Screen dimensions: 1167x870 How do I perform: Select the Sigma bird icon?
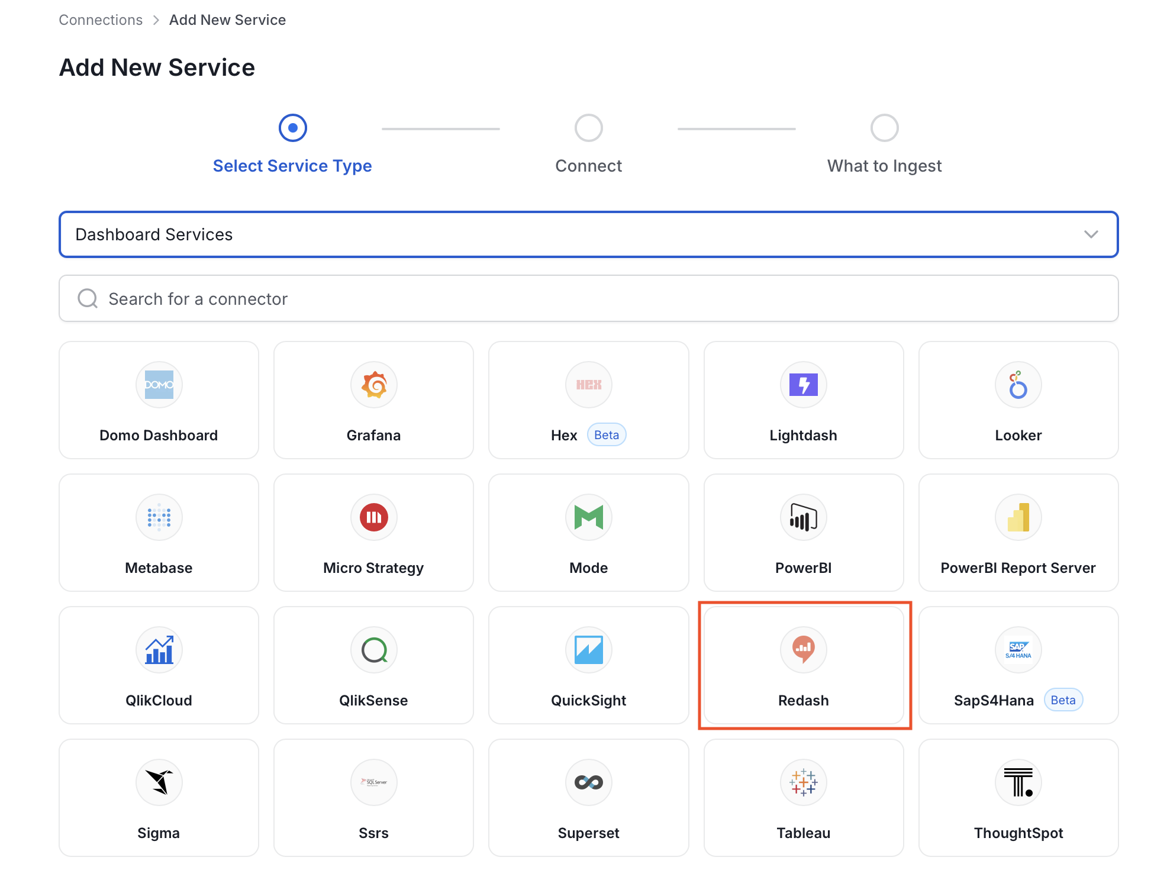coord(159,782)
